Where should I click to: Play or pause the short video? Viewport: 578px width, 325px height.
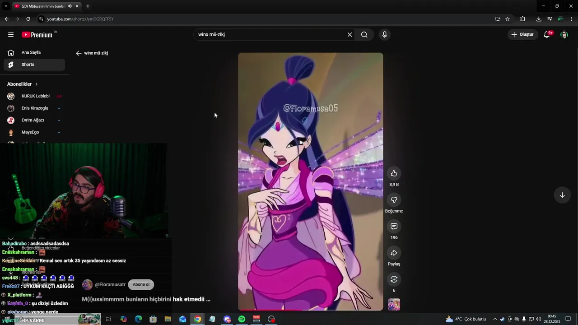tap(311, 181)
